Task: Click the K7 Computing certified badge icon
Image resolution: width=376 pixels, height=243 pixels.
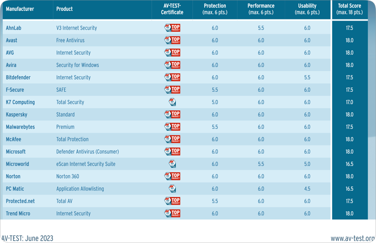Action: click(172, 102)
